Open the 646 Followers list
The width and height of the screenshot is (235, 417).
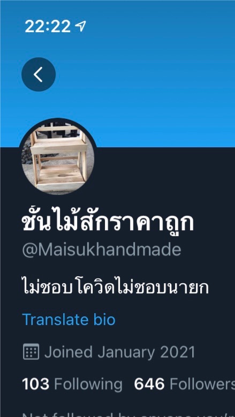click(x=185, y=384)
